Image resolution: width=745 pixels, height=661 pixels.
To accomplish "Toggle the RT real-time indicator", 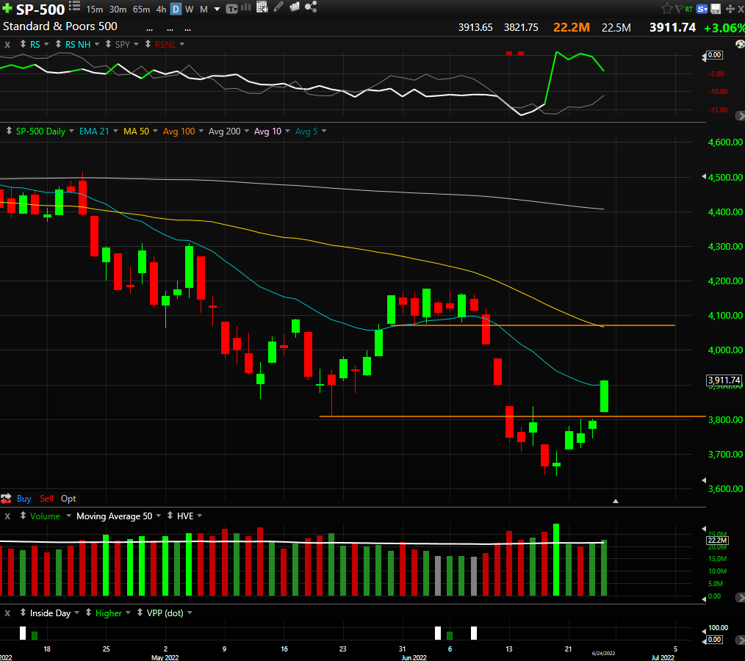I will (689, 9).
